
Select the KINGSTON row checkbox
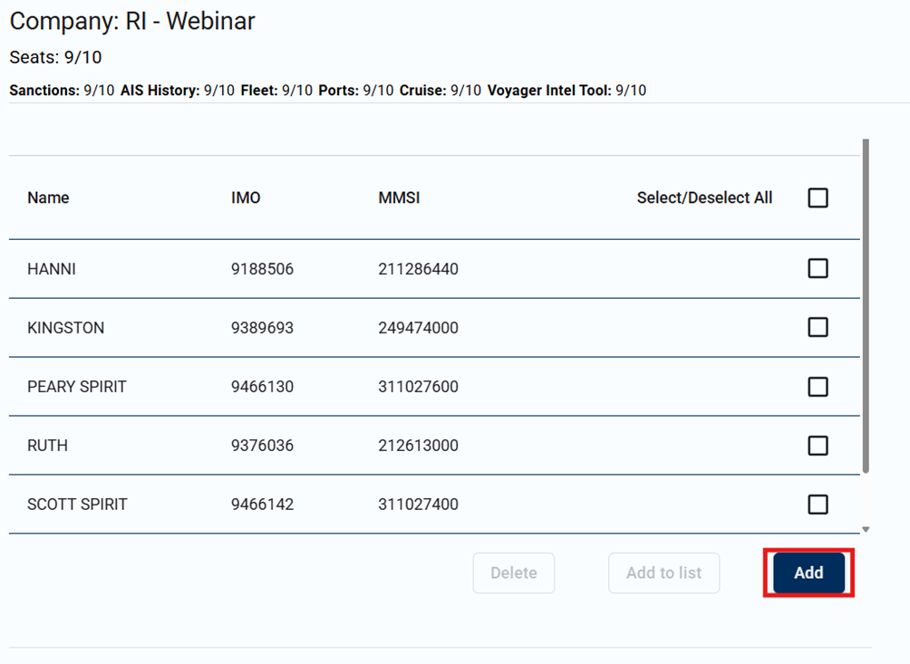[818, 327]
